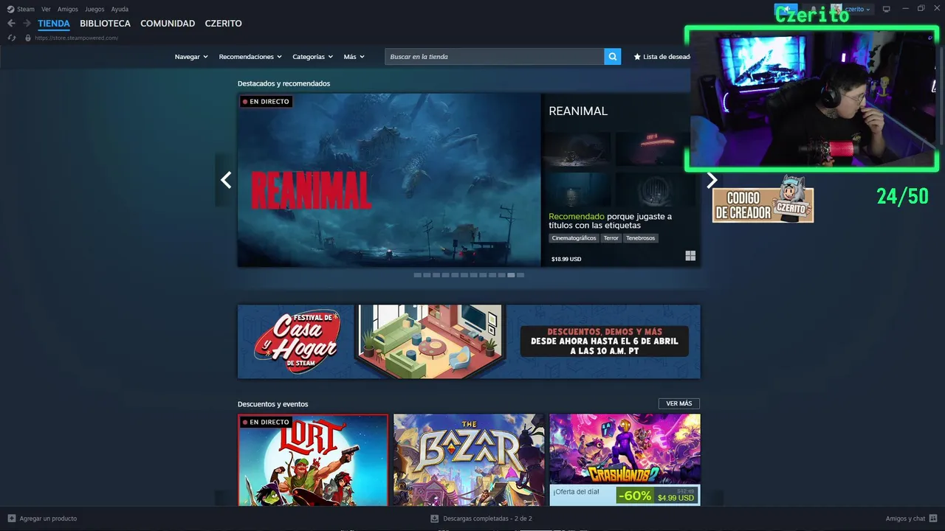Expand the Categorías dropdown
The width and height of the screenshot is (945, 531).
312,57
